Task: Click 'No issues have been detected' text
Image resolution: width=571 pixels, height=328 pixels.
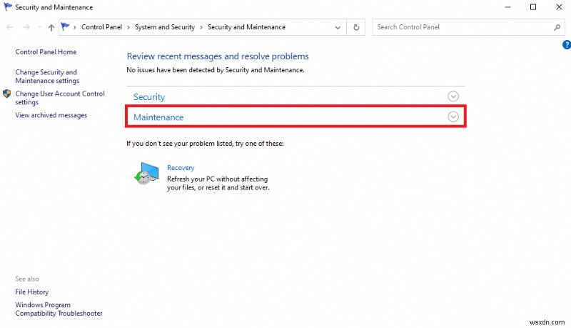Action: coord(216,70)
